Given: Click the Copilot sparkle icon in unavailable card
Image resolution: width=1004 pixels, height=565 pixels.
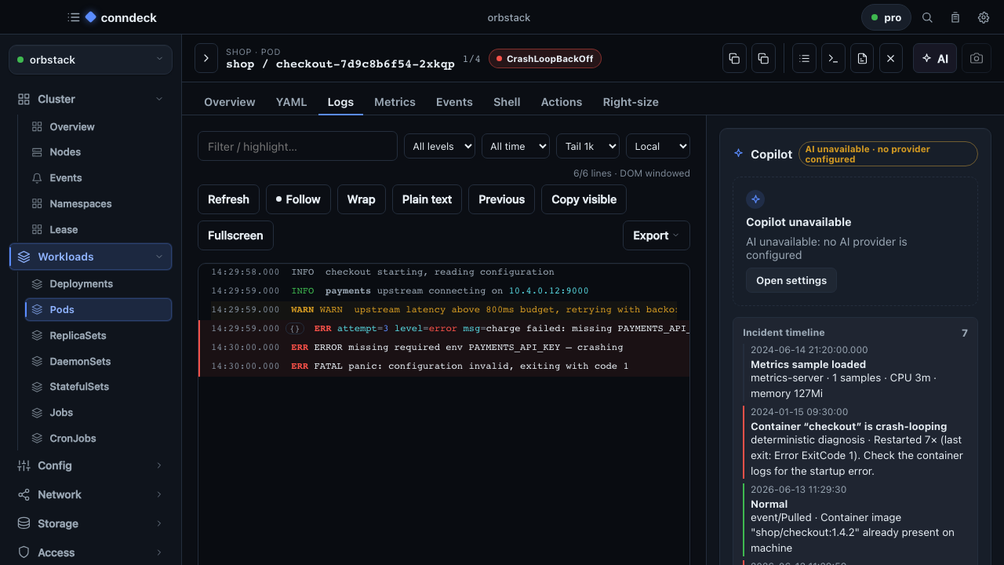Looking at the screenshot, I should coord(755,199).
